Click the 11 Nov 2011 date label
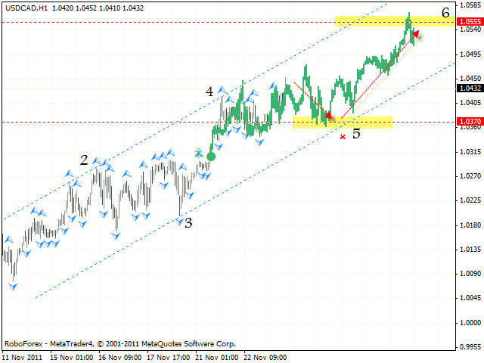This screenshot has width=484, height=363. pos(22,355)
